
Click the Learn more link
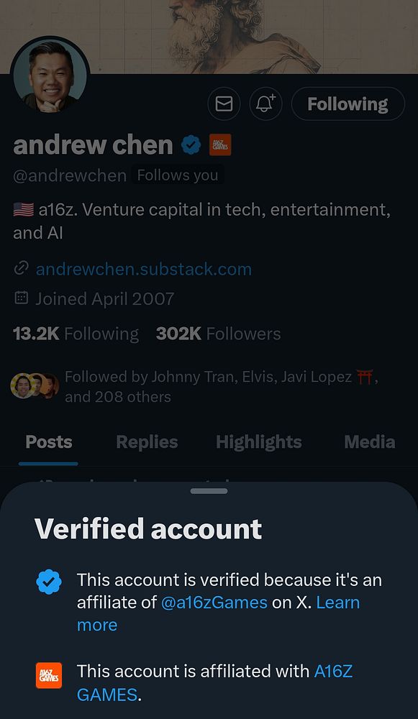[338, 603]
